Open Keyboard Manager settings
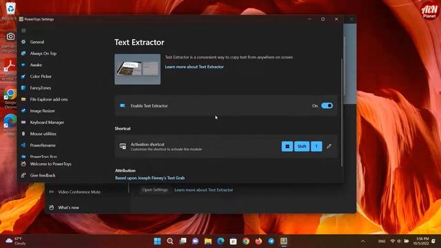 (47, 123)
